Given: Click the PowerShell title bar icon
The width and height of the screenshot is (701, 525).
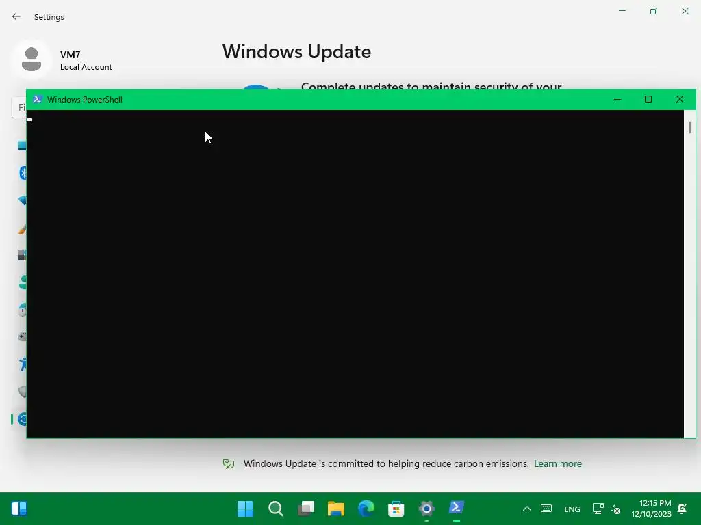Looking at the screenshot, I should pyautogui.click(x=38, y=99).
